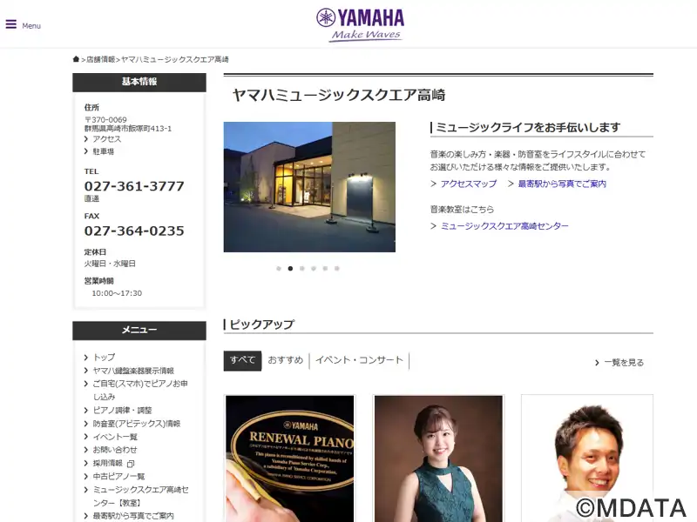Click the Menu label in header
697x522 pixels.
(31, 26)
